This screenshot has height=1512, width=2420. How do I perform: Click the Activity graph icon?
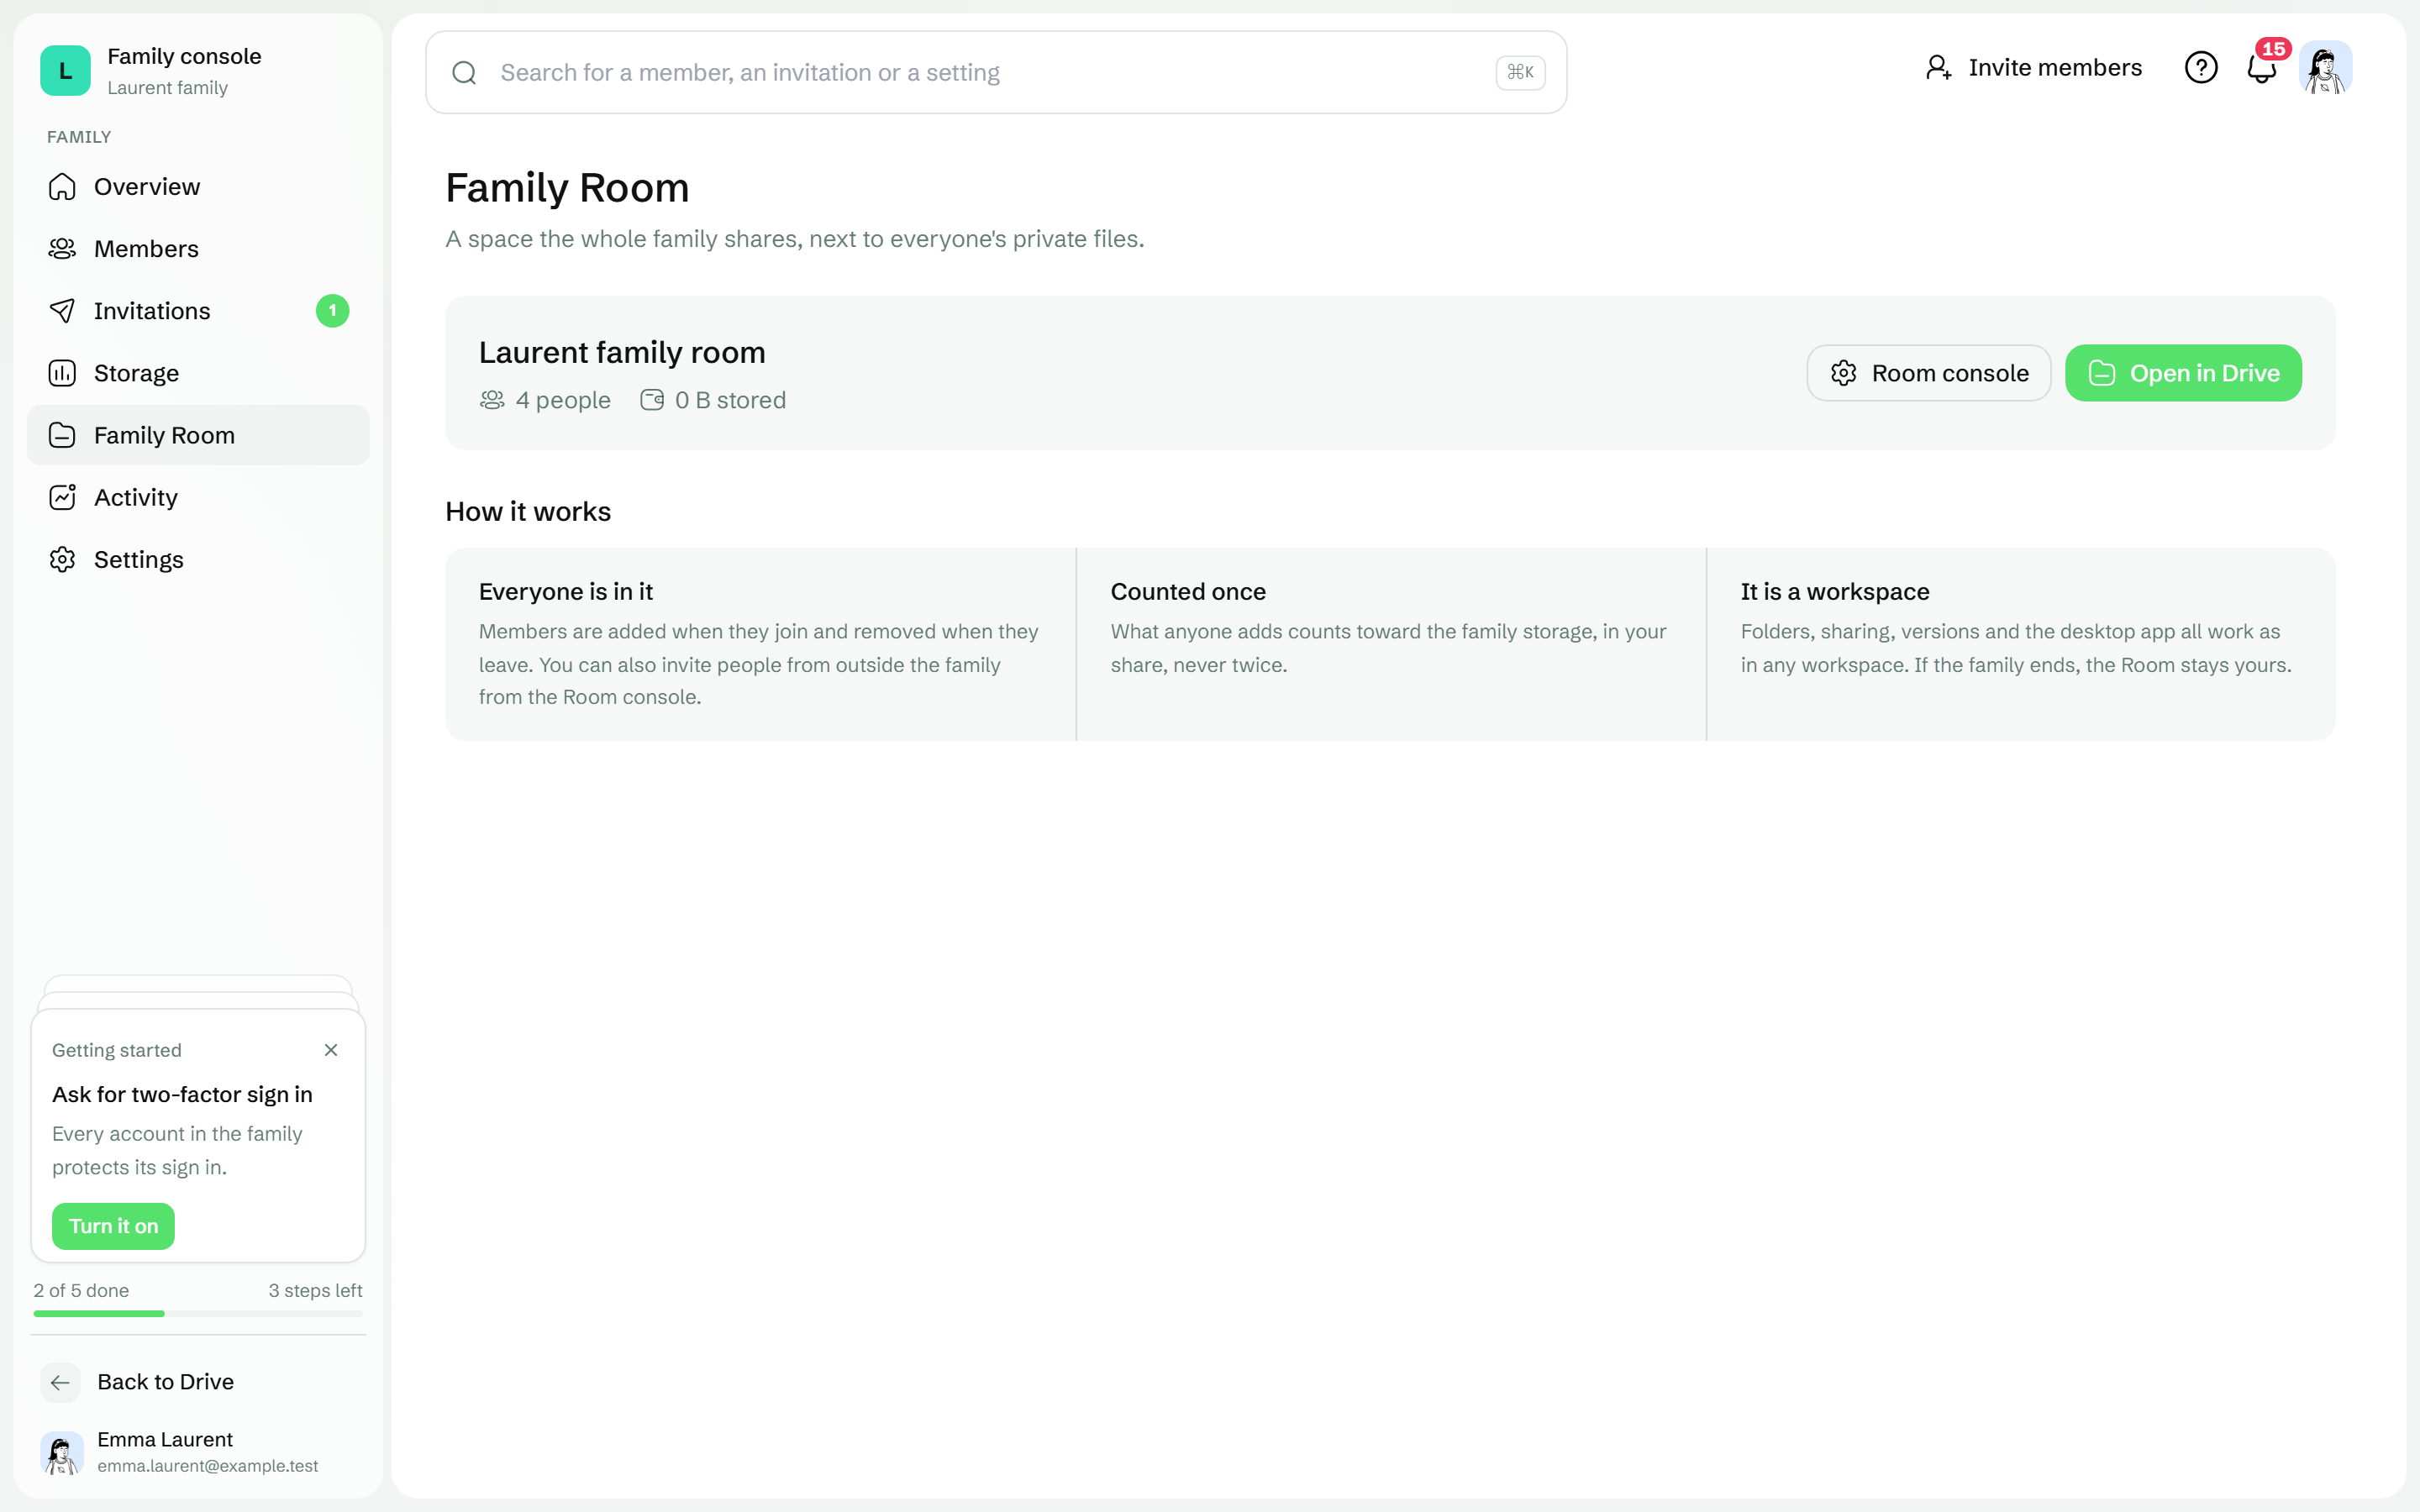[x=62, y=497]
